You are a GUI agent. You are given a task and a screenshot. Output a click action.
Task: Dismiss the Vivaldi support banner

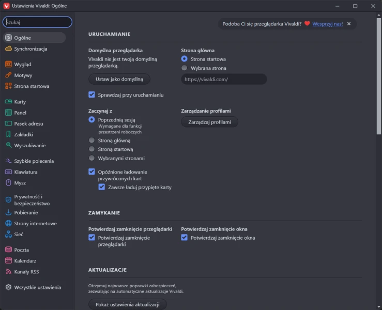(349, 24)
